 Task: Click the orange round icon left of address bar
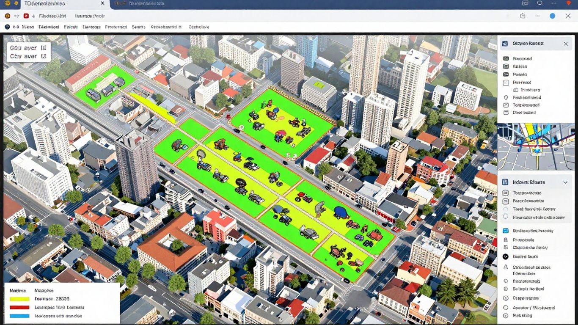pyautogui.click(x=7, y=16)
